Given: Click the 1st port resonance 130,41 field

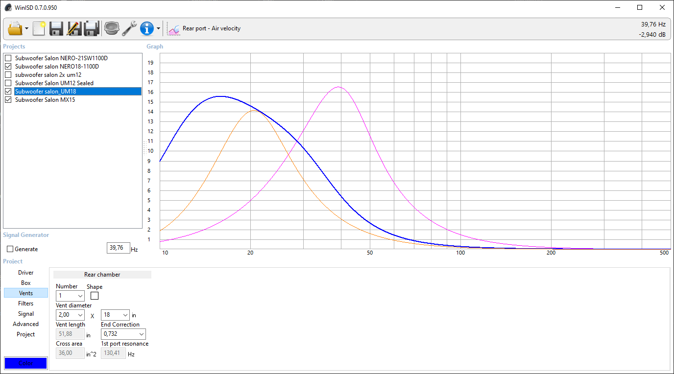Looking at the screenshot, I should (x=113, y=353).
